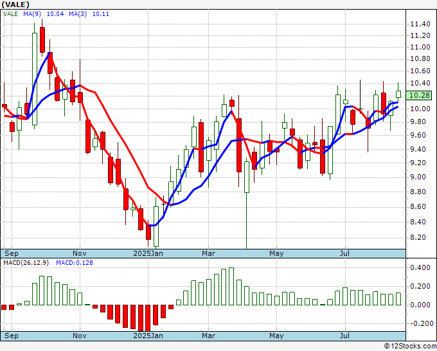Click May on the MACD panel axis

[276, 336]
